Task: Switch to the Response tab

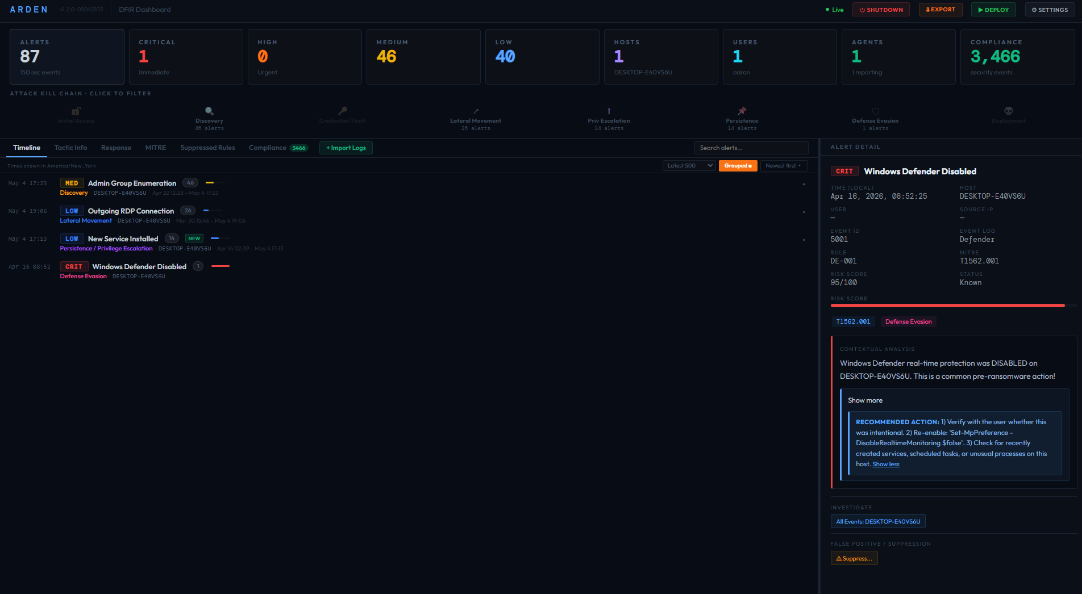Action: click(116, 148)
